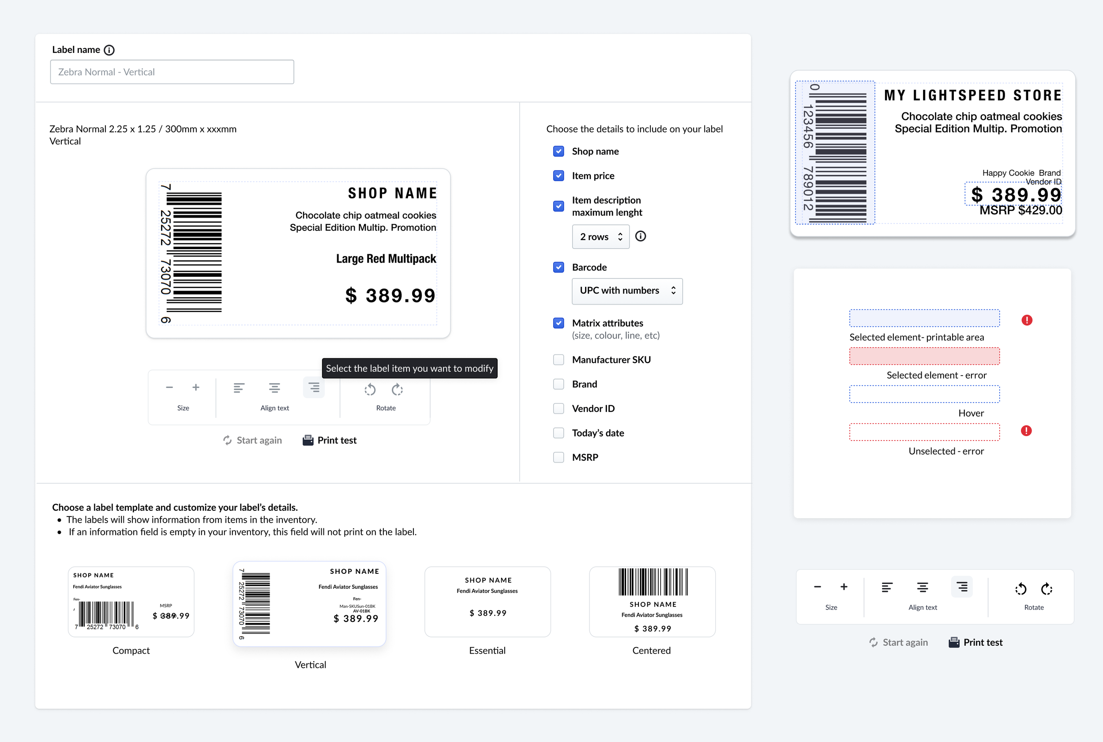Image resolution: width=1103 pixels, height=742 pixels.
Task: Click the plus size icon in main toolbar
Action: tap(196, 388)
